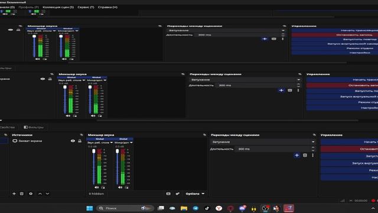Toggle the eye icon in the topmost preview copy
This screenshot has width=378, height=213.
(11, 30)
